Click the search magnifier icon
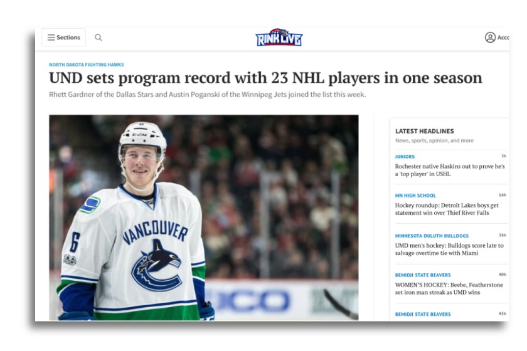The image size is (527, 351). coord(98,37)
